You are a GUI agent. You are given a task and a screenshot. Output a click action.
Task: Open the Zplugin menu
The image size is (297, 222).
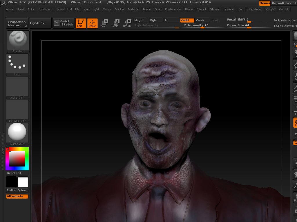[270, 9]
